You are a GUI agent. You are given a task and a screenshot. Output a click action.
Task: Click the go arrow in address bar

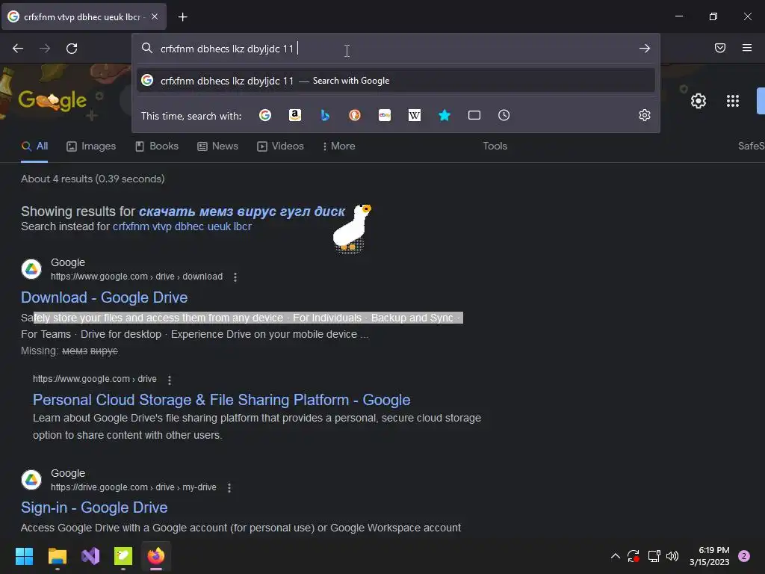645,49
